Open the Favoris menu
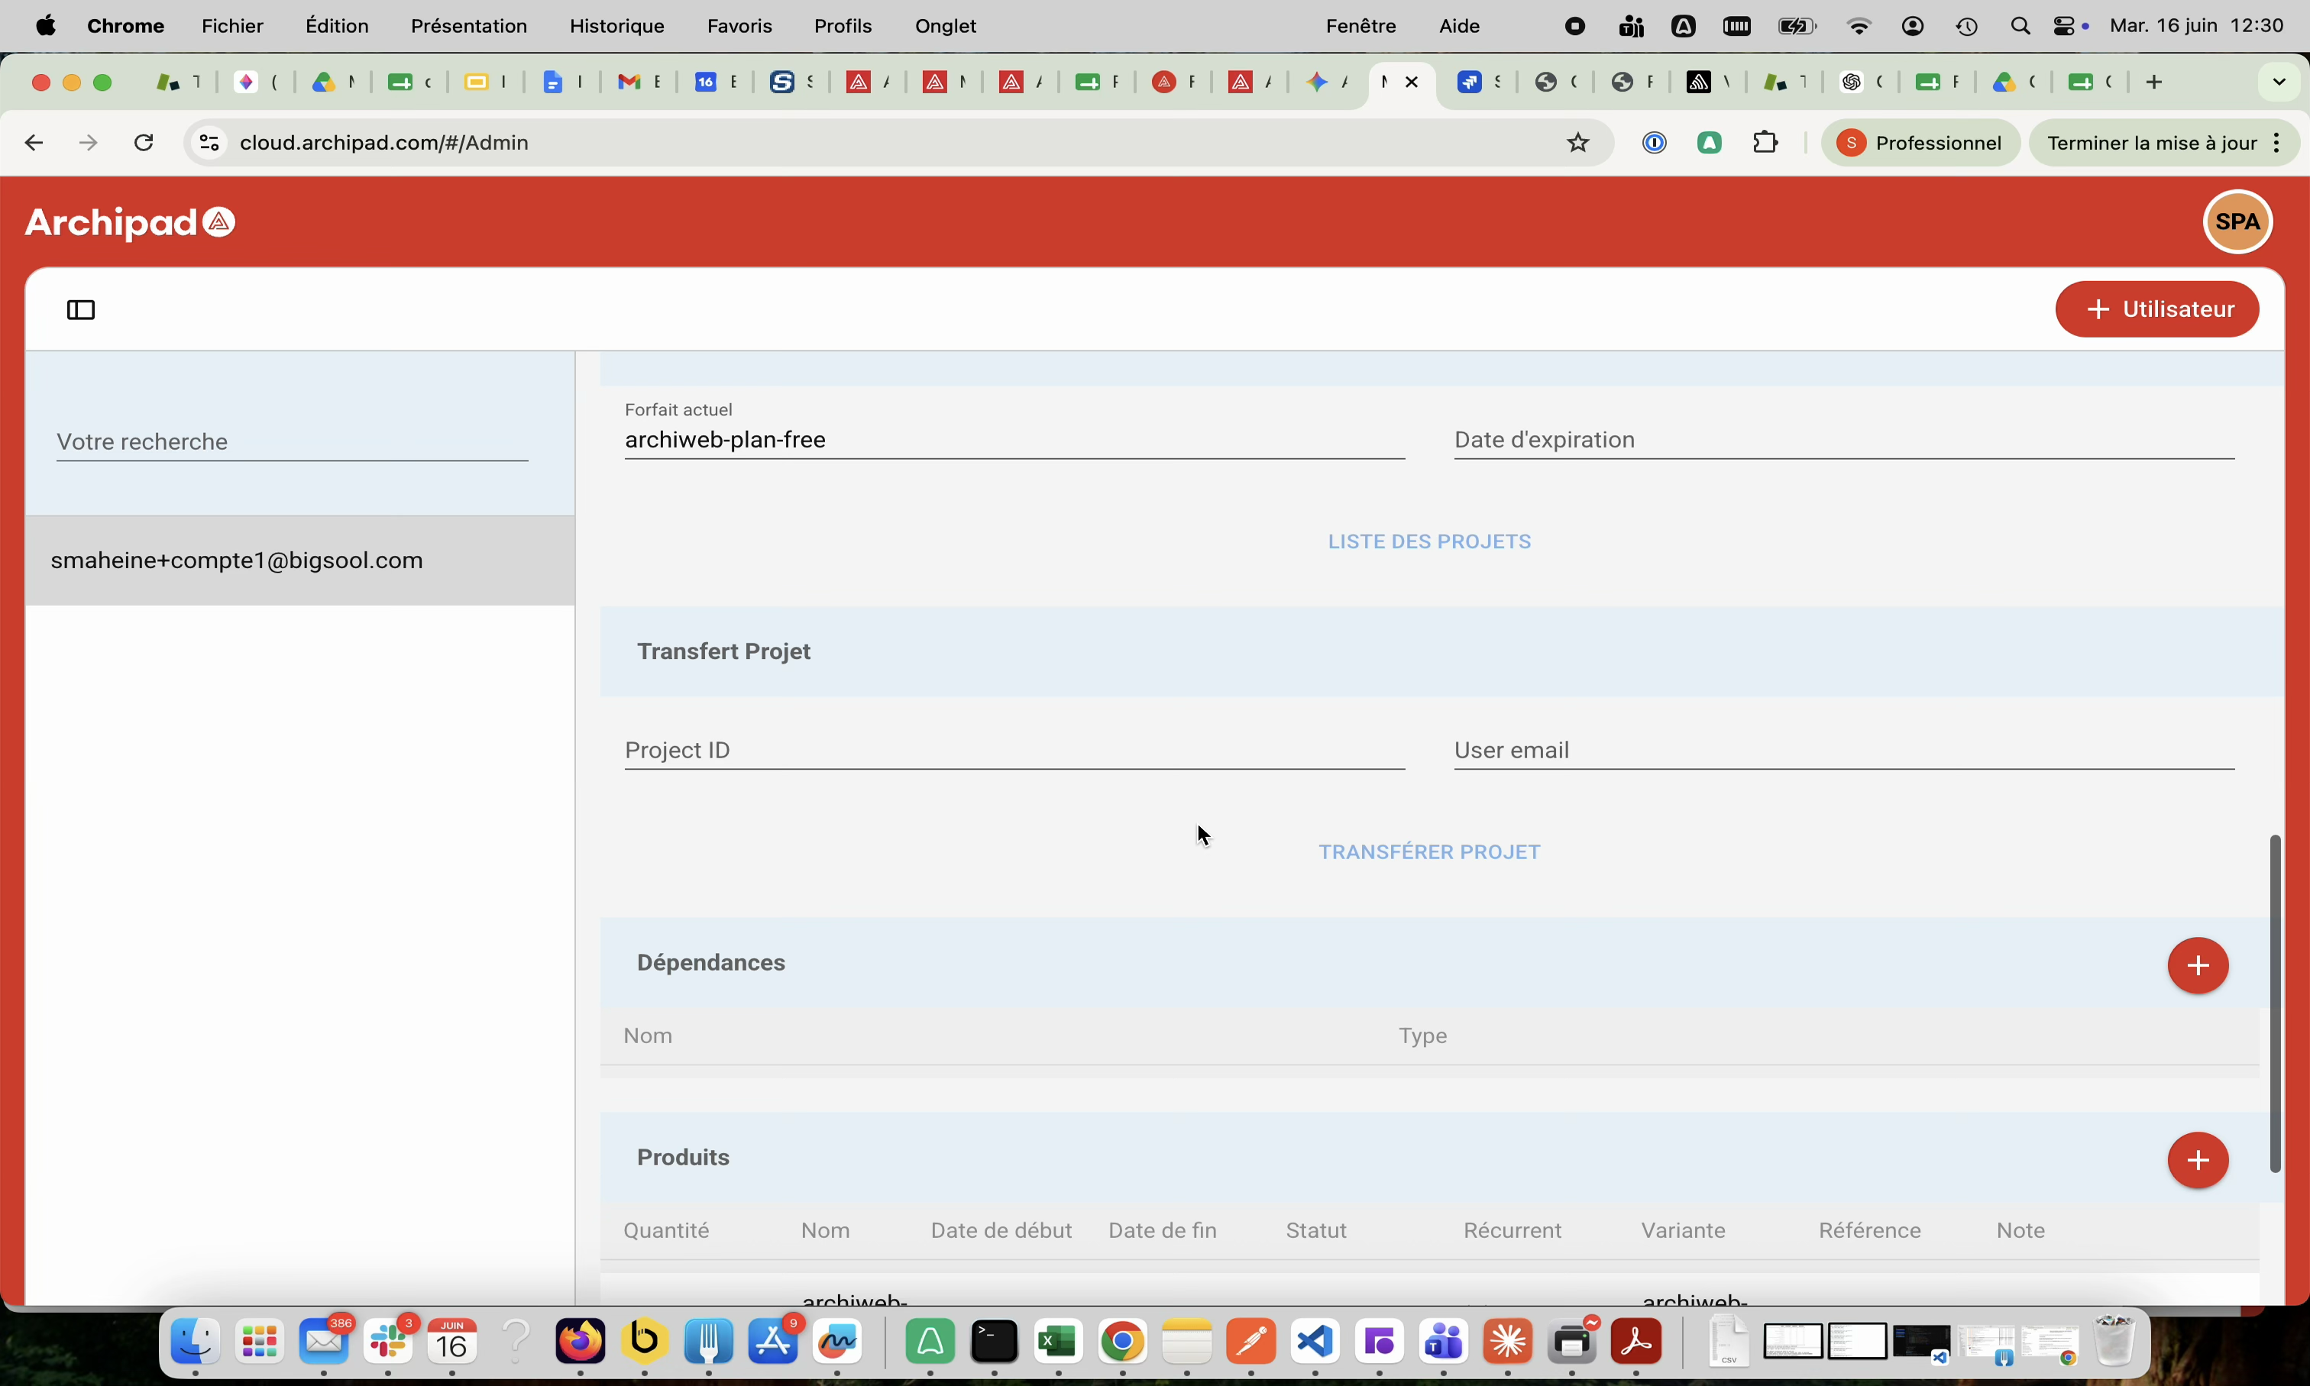This screenshot has height=1386, width=2310. [739, 26]
